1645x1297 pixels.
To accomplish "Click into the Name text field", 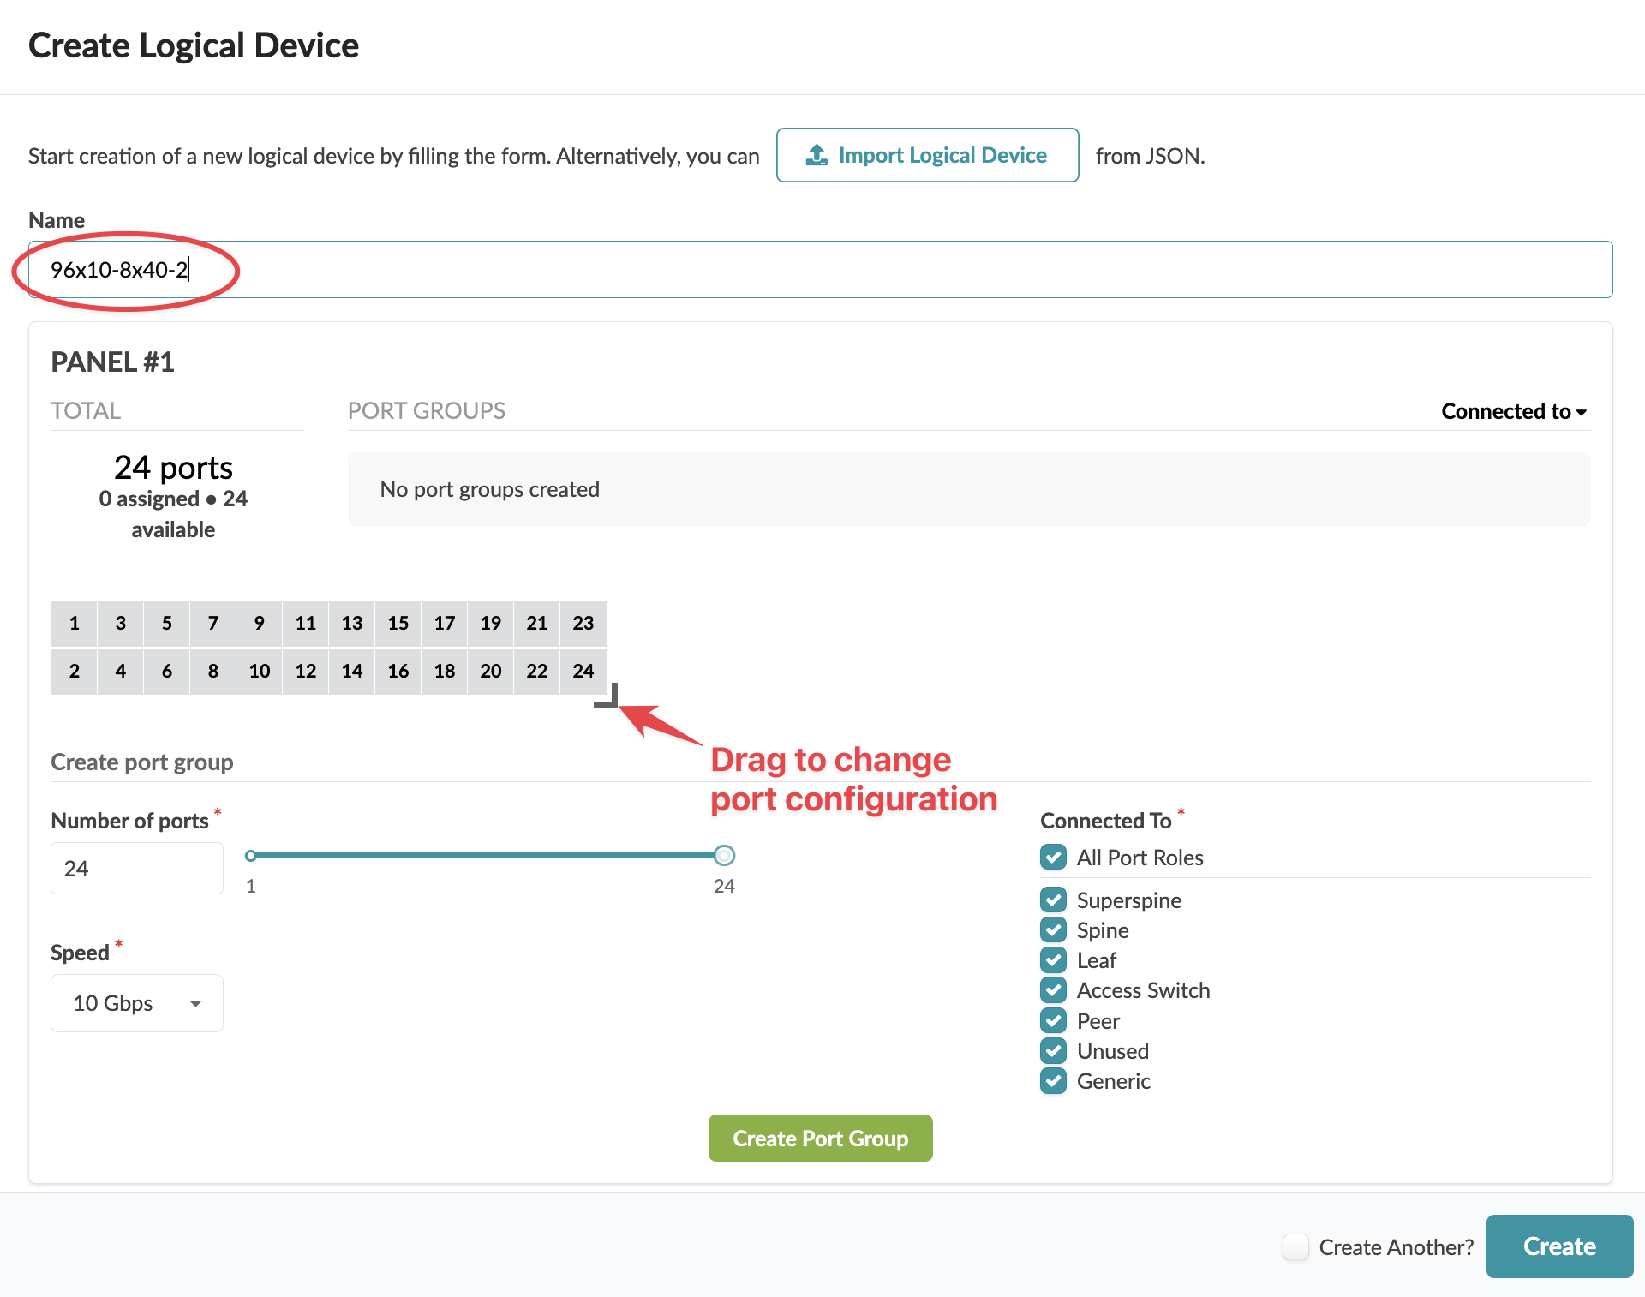I will (x=820, y=270).
